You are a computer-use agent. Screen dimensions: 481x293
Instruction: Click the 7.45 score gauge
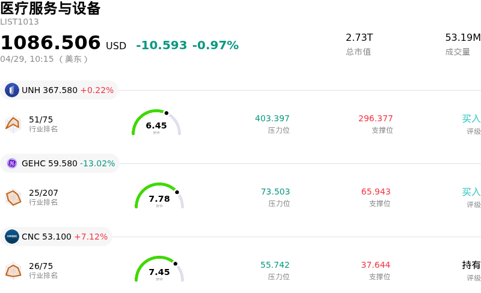[x=159, y=270]
